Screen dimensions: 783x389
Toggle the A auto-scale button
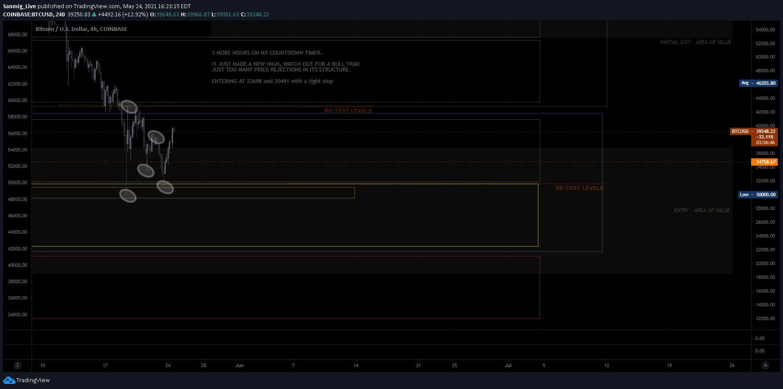[765, 365]
